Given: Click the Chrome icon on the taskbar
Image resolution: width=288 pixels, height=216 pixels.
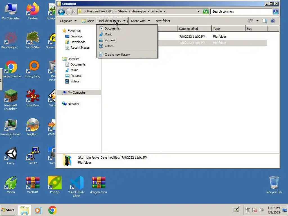Looking at the screenshot, I should (x=52, y=210).
